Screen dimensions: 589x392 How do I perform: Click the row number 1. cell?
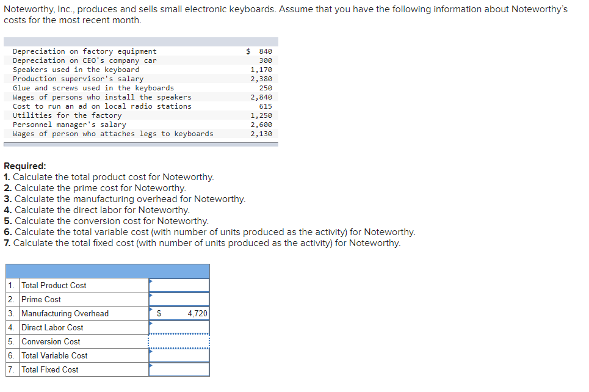tap(12, 285)
